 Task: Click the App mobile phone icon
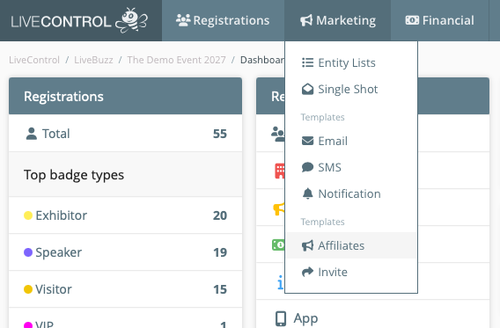pyautogui.click(x=281, y=318)
